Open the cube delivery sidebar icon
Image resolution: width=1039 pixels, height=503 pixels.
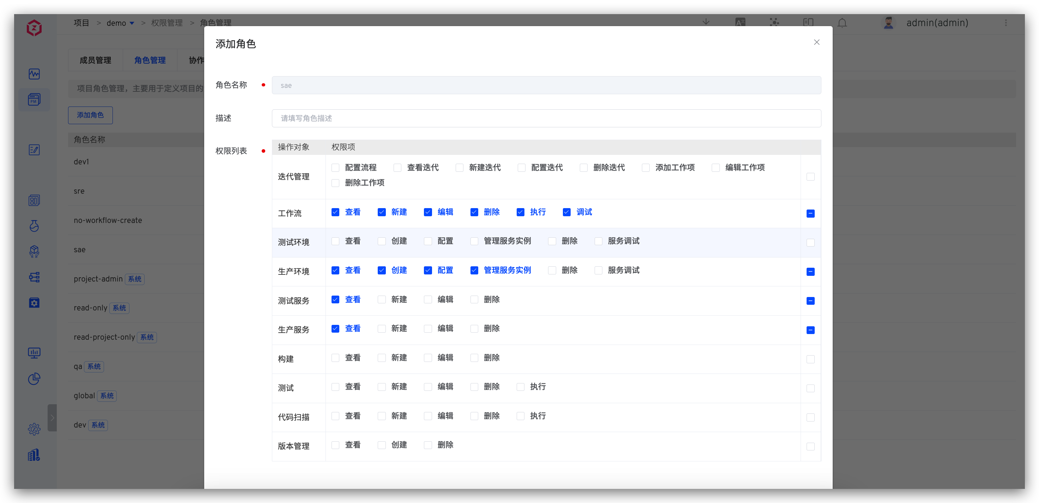coord(34,251)
